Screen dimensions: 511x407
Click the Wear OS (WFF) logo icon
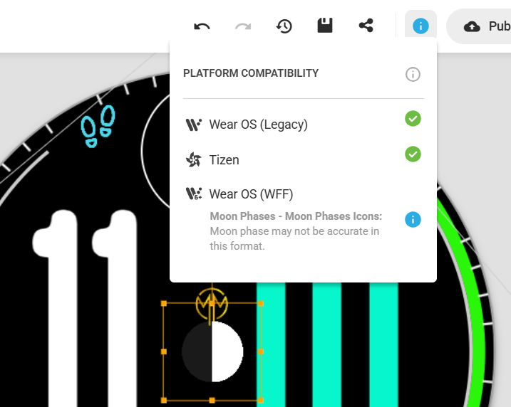point(194,194)
